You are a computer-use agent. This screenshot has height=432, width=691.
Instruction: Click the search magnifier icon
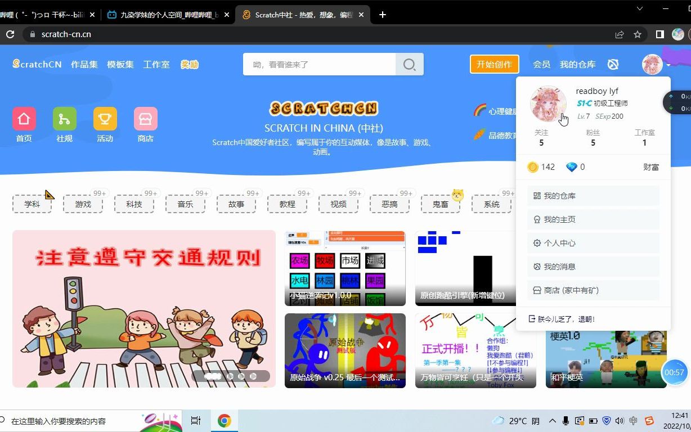point(409,64)
